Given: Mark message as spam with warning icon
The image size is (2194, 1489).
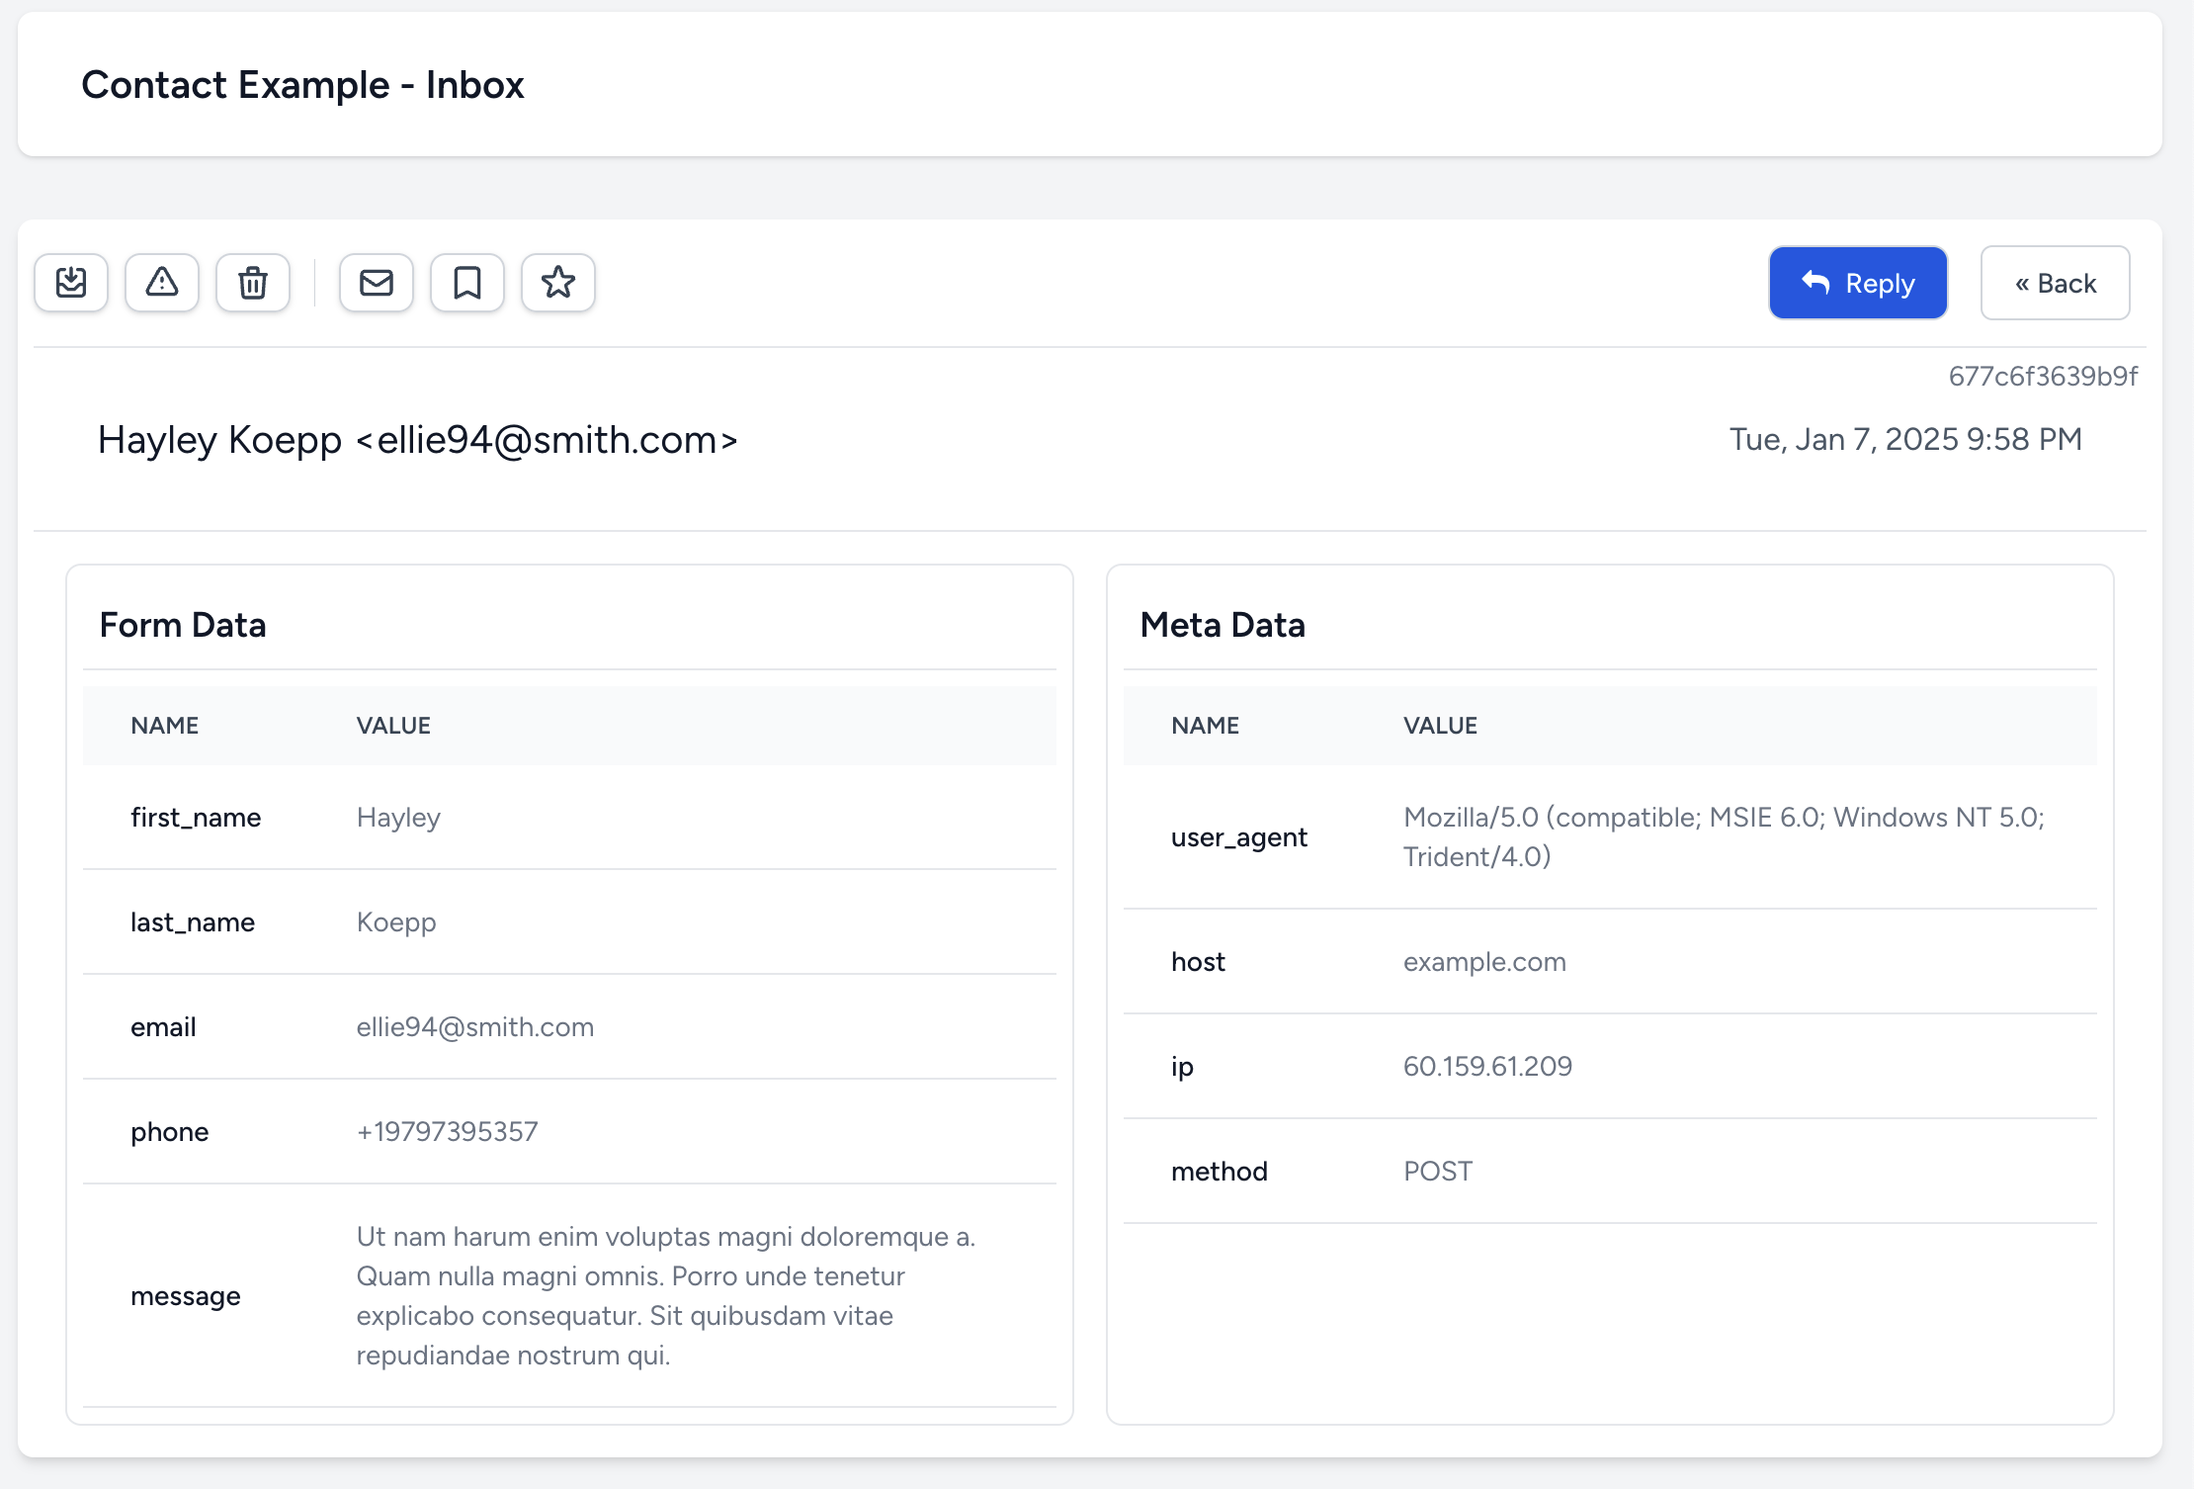Looking at the screenshot, I should pyautogui.click(x=162, y=283).
